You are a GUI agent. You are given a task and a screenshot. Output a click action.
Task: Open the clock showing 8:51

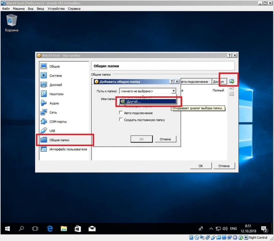click(248, 229)
